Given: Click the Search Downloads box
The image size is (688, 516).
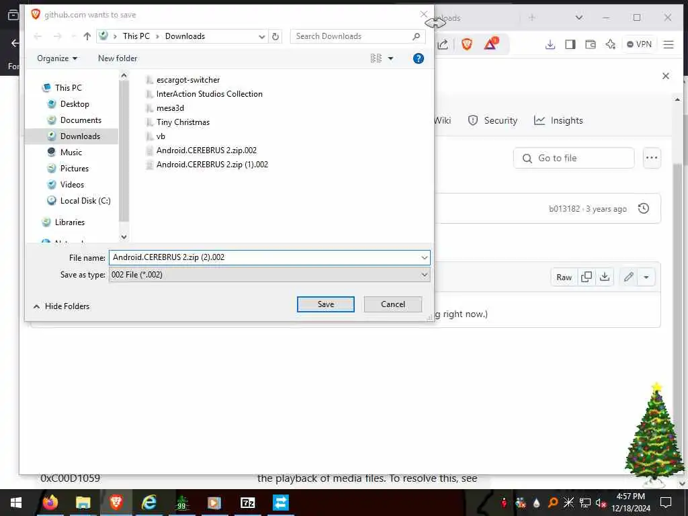Looking at the screenshot, I should [357, 36].
